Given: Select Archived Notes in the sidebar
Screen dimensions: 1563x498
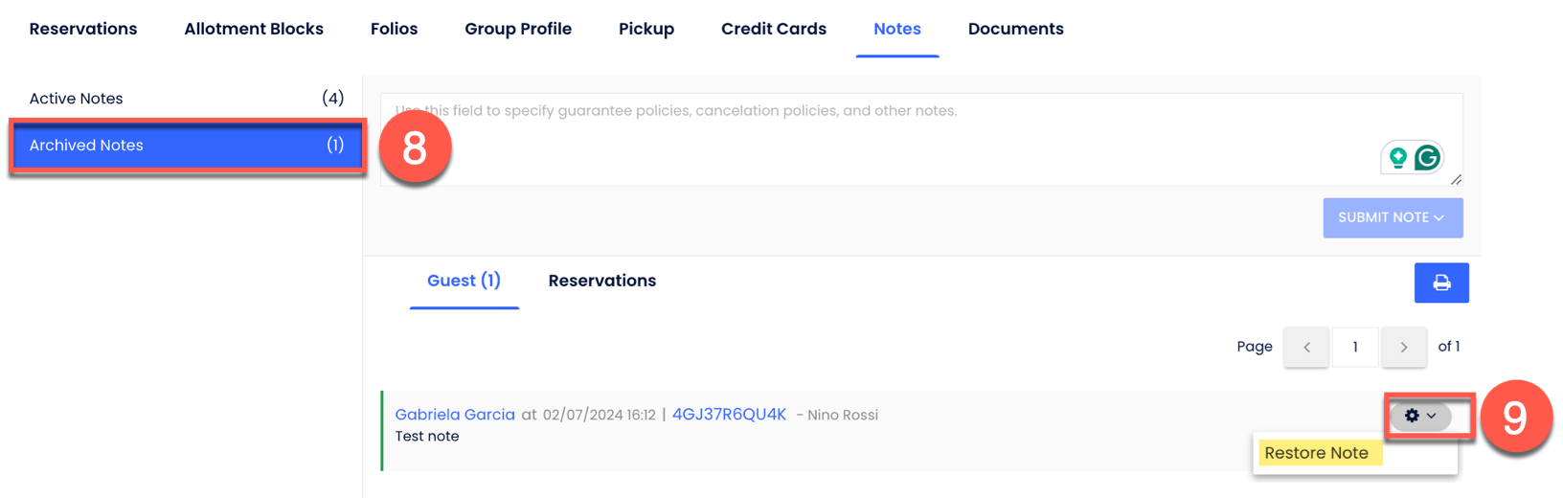Looking at the screenshot, I should tap(186, 146).
